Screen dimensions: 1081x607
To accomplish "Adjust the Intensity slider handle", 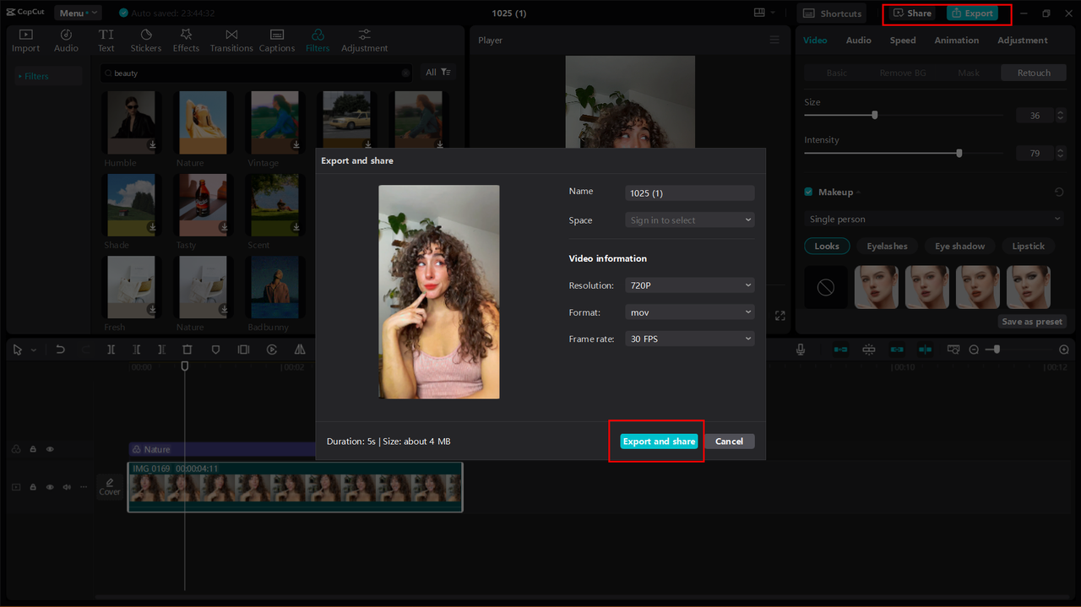I will (959, 153).
